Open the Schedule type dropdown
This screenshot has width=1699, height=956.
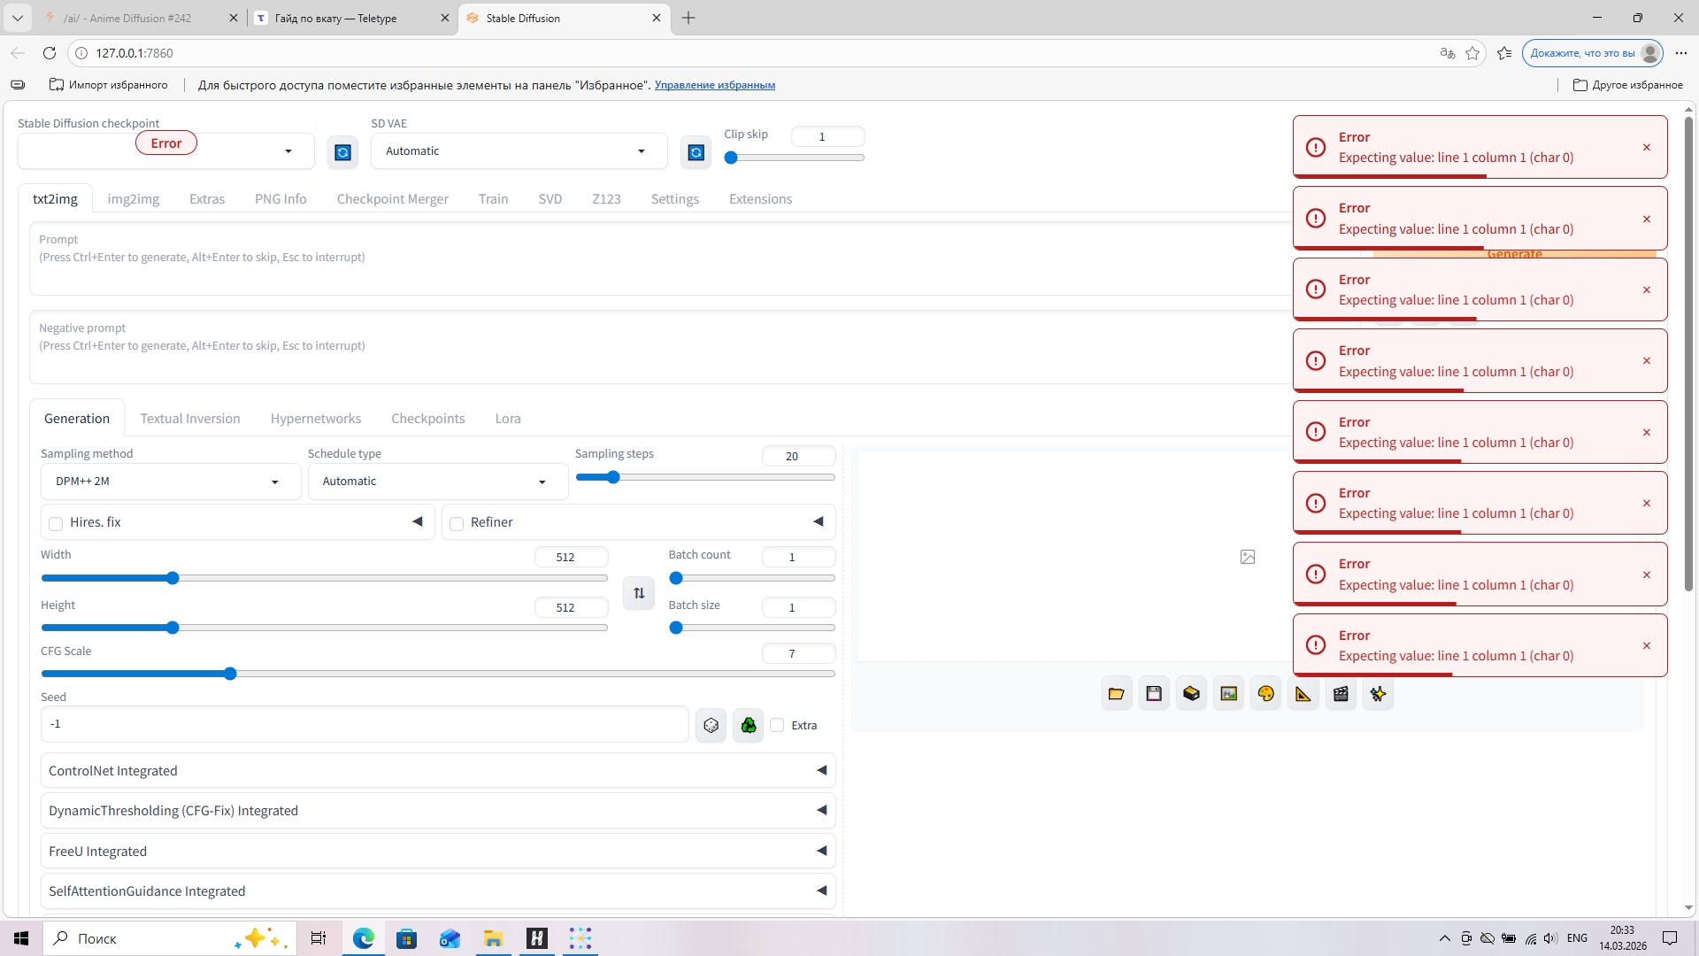(438, 482)
